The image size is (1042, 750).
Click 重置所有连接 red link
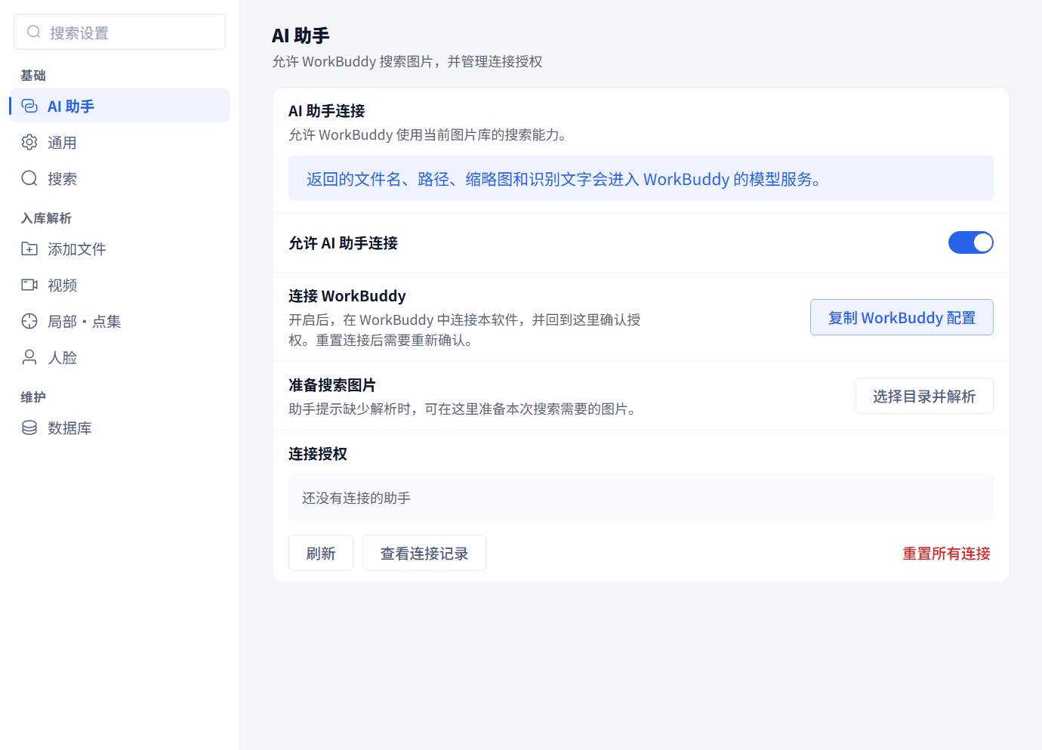946,553
